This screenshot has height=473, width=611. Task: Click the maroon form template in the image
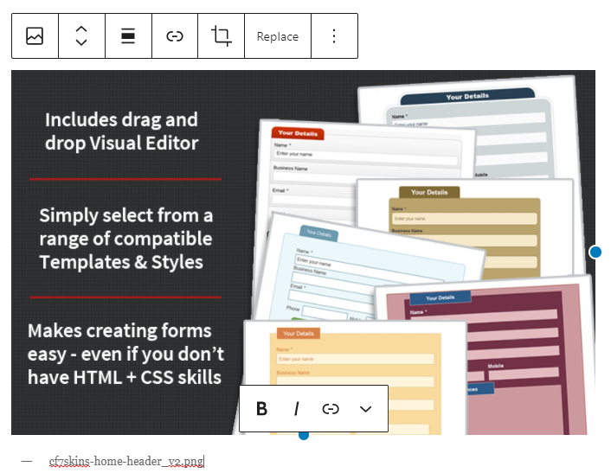(x=485, y=346)
